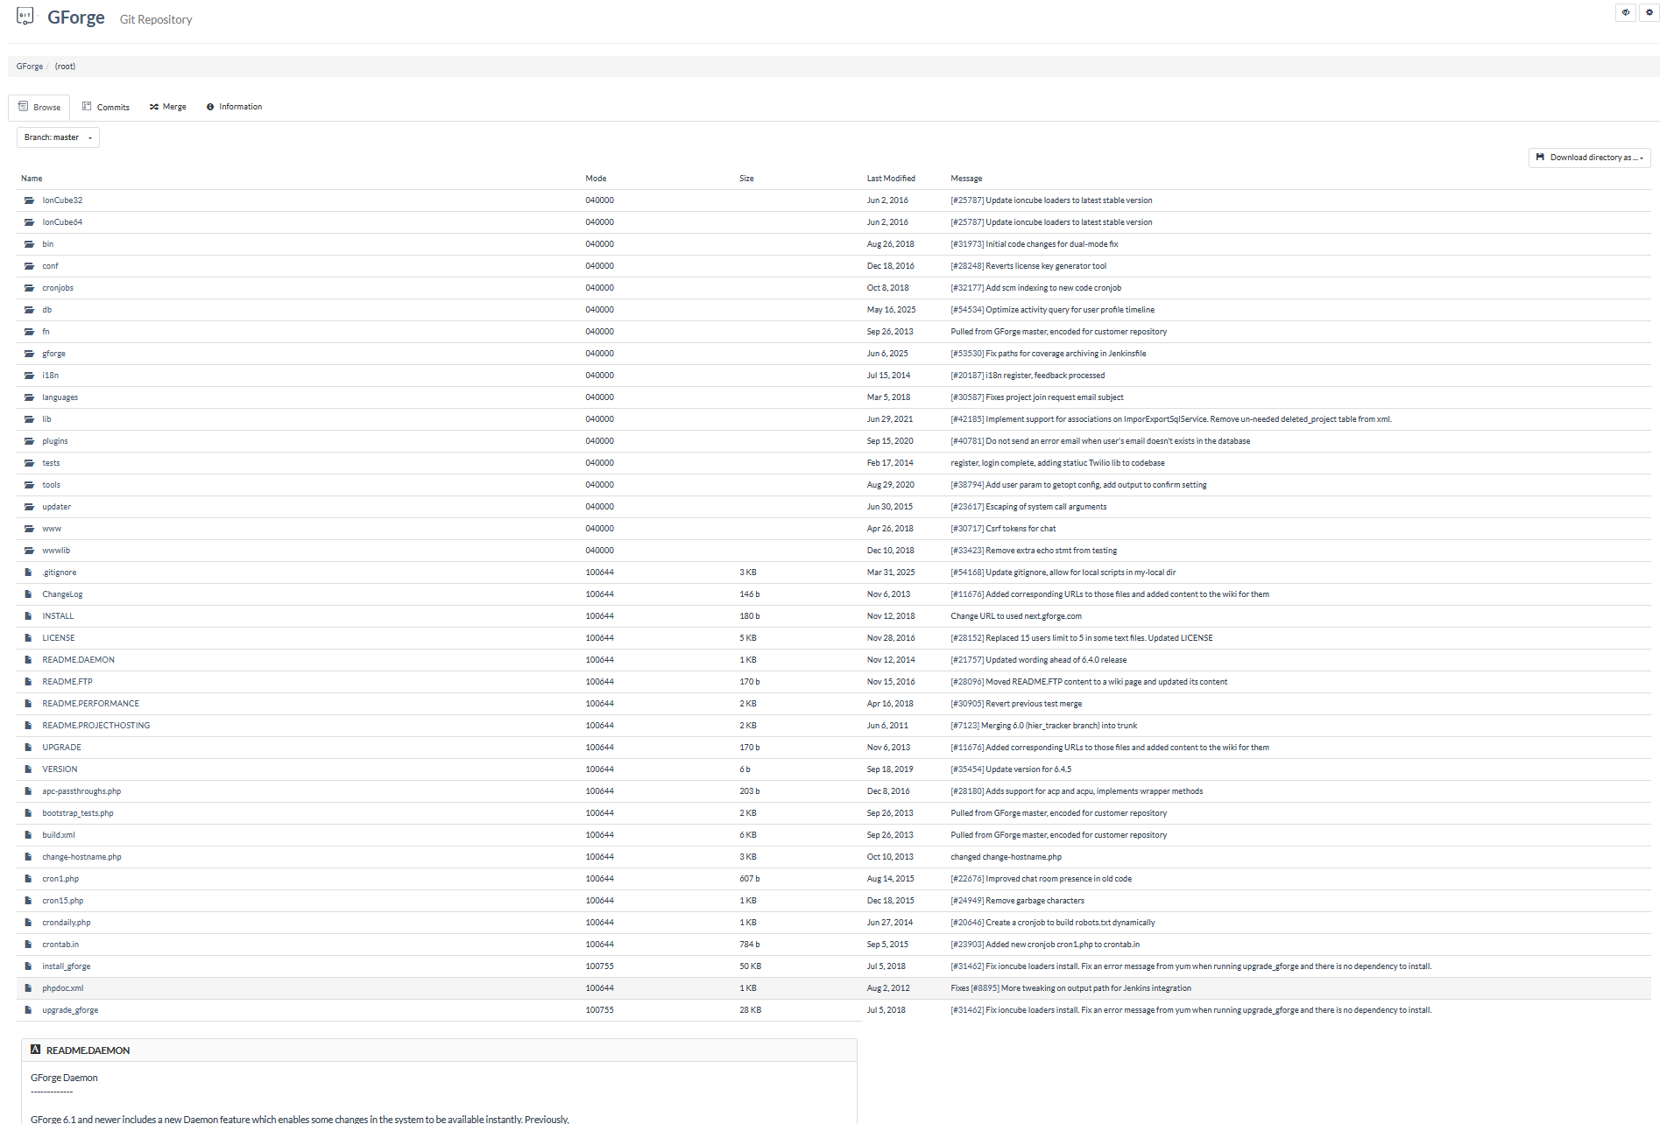Select the Information tab
The height and width of the screenshot is (1124, 1667).
(234, 107)
